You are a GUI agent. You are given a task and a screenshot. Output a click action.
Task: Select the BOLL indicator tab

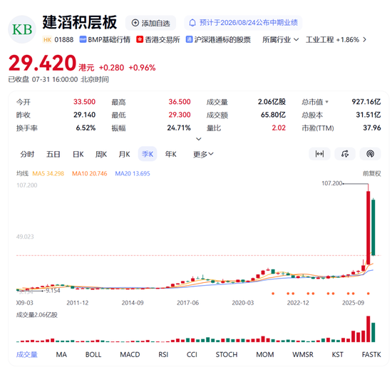[x=93, y=354]
